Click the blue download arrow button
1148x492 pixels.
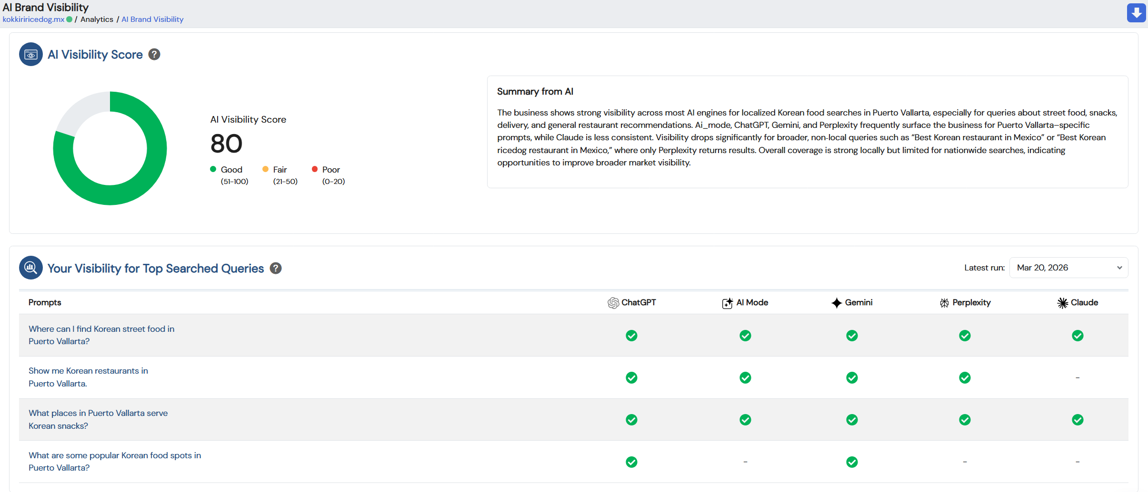(x=1136, y=13)
